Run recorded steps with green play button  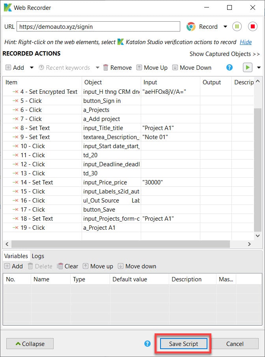248,68
